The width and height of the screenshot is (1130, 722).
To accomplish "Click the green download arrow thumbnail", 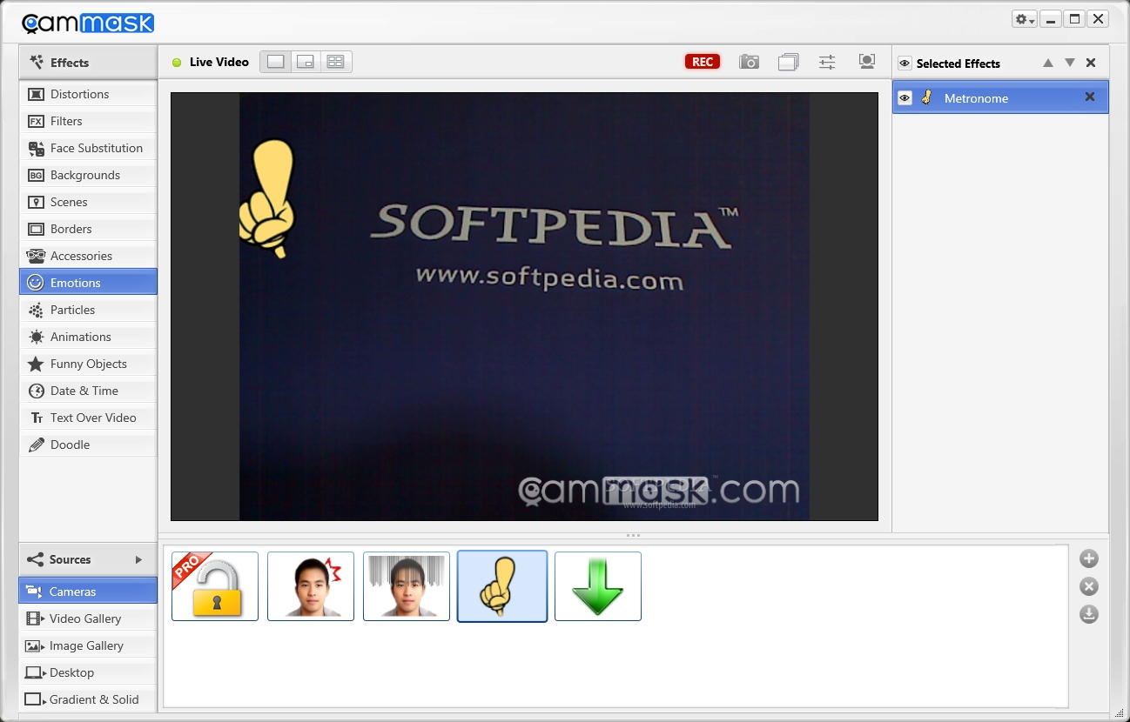I will click(x=598, y=586).
